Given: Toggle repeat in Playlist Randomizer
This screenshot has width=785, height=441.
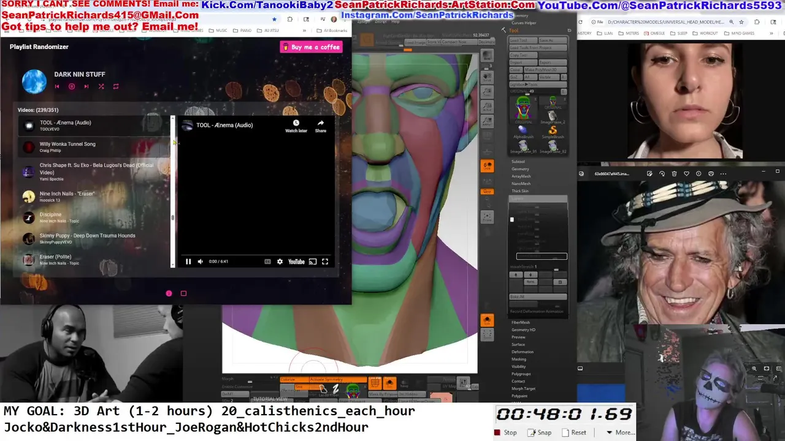Looking at the screenshot, I should pyautogui.click(x=116, y=86).
